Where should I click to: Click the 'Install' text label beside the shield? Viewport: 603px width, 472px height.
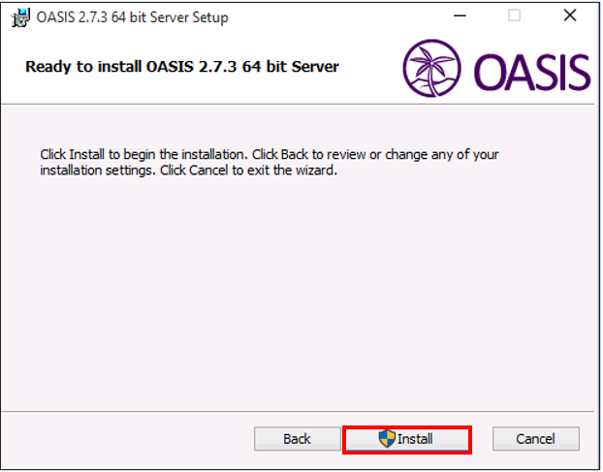415,439
